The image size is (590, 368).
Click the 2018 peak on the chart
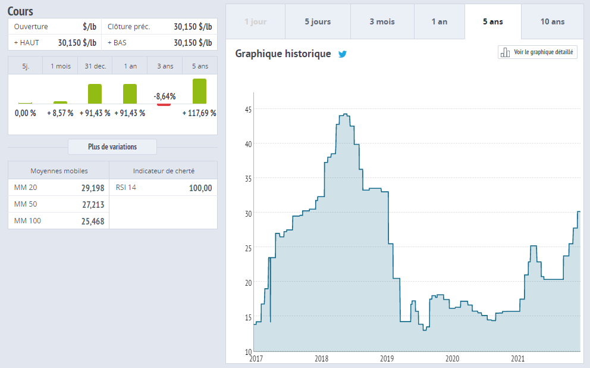(345, 114)
